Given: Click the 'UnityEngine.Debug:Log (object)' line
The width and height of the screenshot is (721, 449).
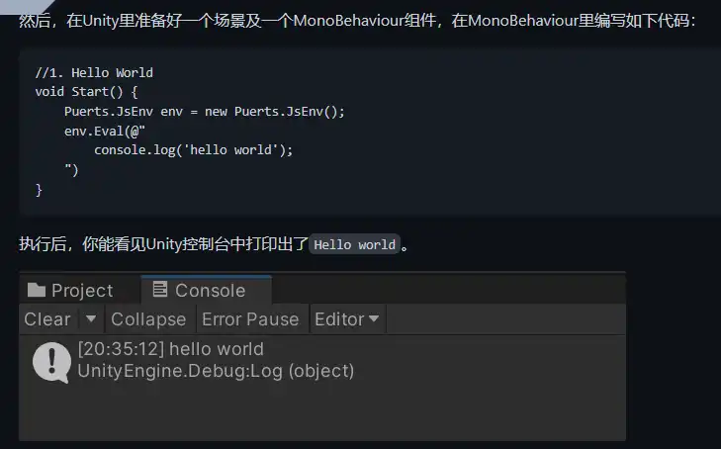Looking at the screenshot, I should pos(216,371).
